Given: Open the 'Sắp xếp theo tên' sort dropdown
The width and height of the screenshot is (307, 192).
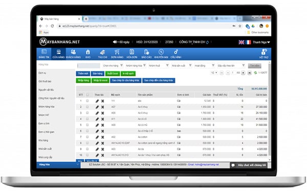Looking at the screenshot, I should click(x=231, y=66).
